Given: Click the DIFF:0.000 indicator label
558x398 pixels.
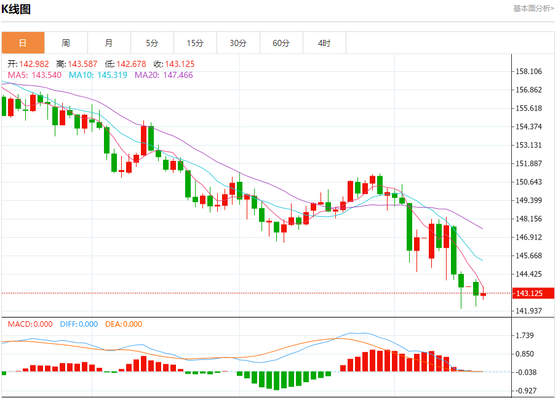Looking at the screenshot, I should 79,324.
